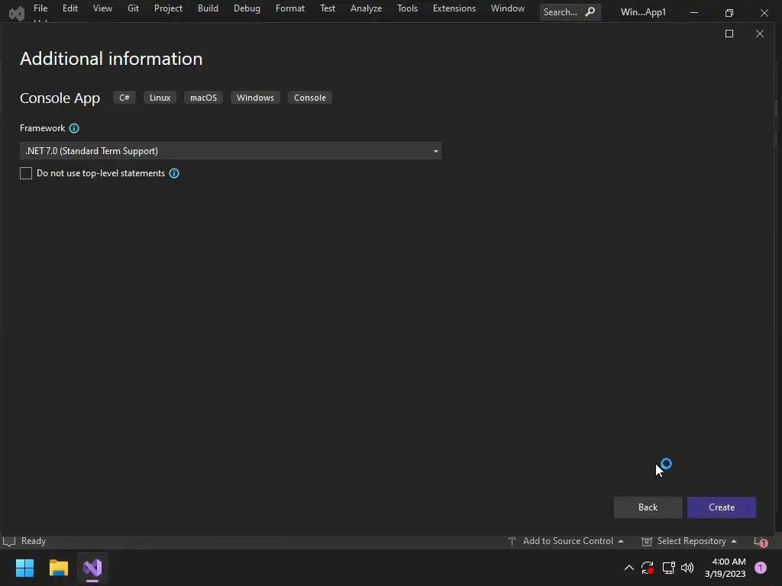Image resolution: width=782 pixels, height=586 pixels.
Task: Close the Additional information dialog
Action: [760, 34]
